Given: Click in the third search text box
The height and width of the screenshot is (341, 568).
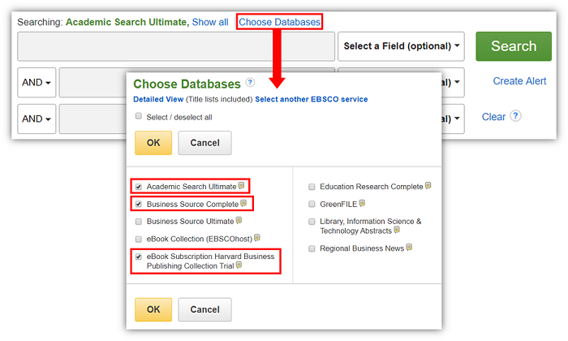Looking at the screenshot, I should [93, 119].
